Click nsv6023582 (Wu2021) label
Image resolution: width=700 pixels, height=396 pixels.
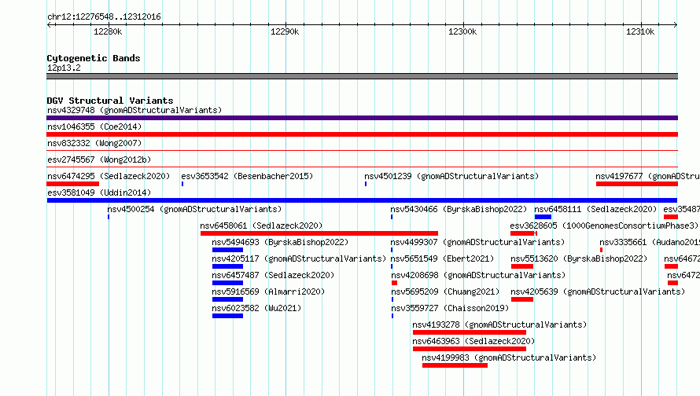pyautogui.click(x=256, y=308)
